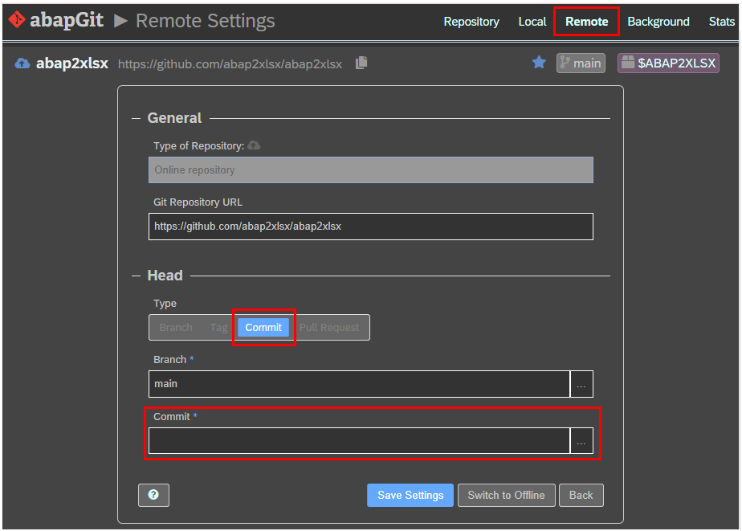The width and height of the screenshot is (742, 531).
Task: Click the abapGit logo icon
Action: [17, 21]
